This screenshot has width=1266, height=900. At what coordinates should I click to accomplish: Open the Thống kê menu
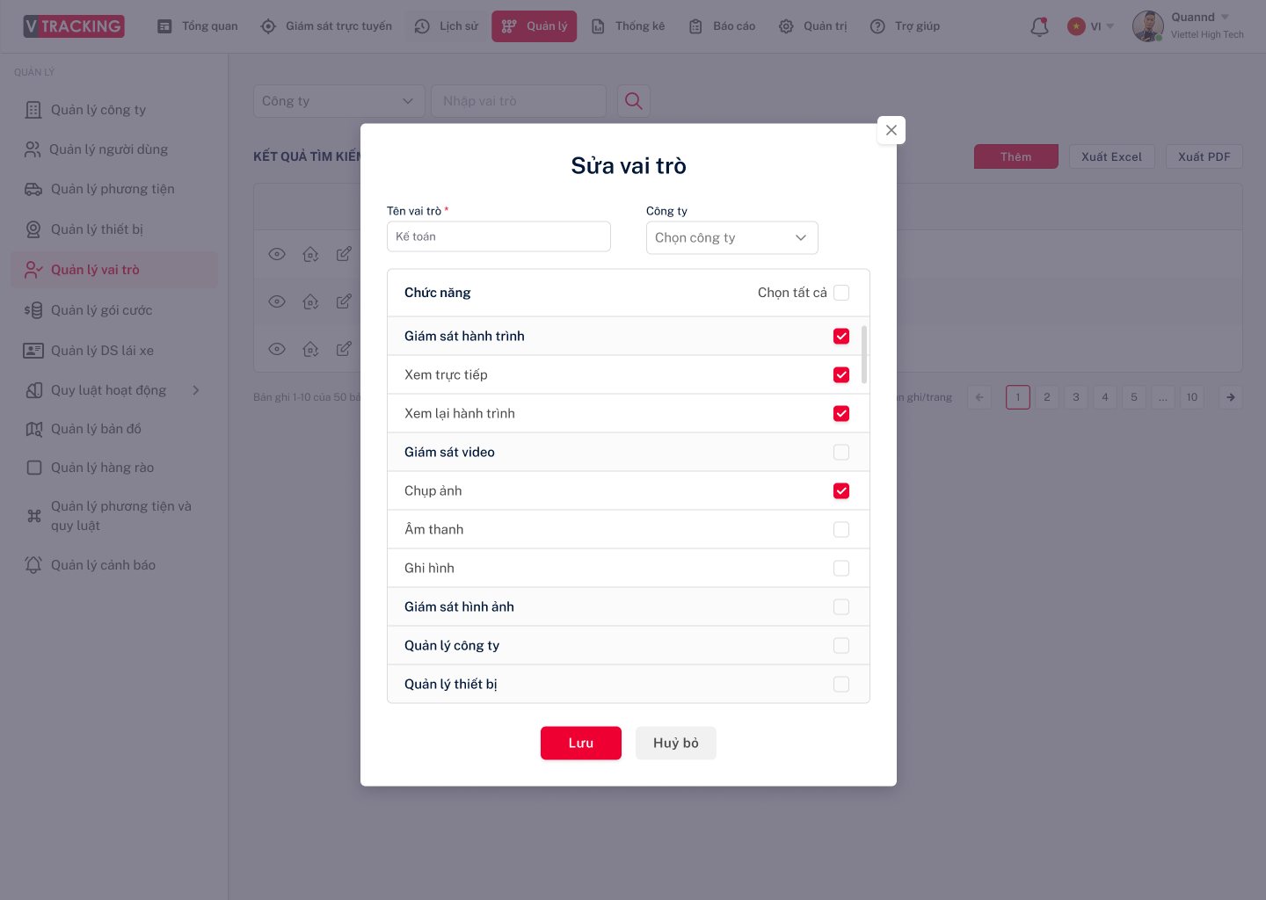pos(629,26)
